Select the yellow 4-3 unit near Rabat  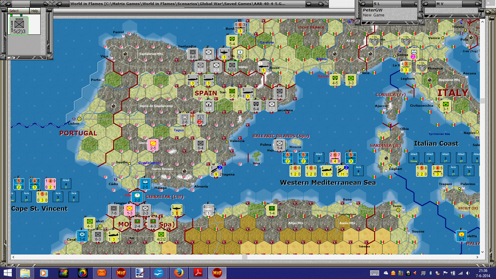coord(90,223)
